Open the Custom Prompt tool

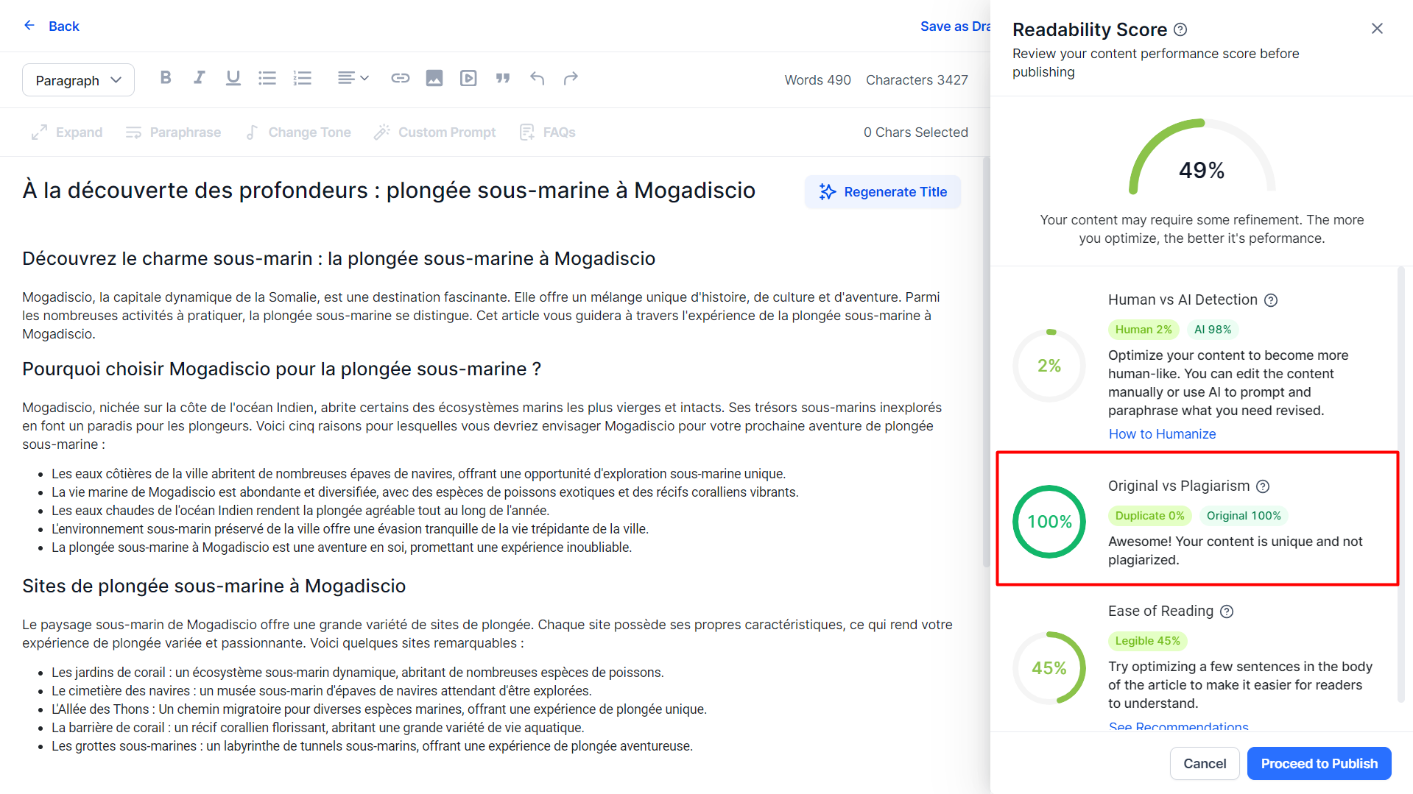click(434, 132)
